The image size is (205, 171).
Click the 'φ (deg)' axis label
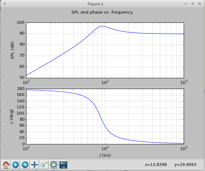coord(12,117)
